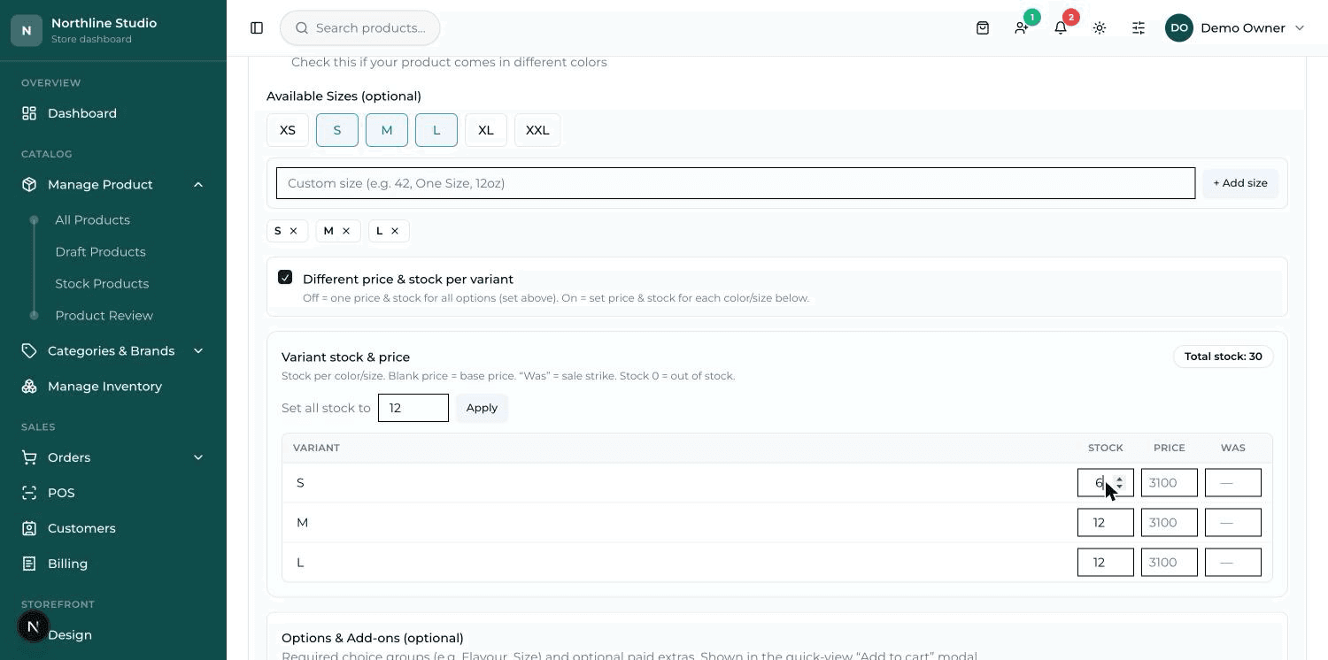Click the round N badge icon
The image size is (1328, 660).
click(34, 627)
